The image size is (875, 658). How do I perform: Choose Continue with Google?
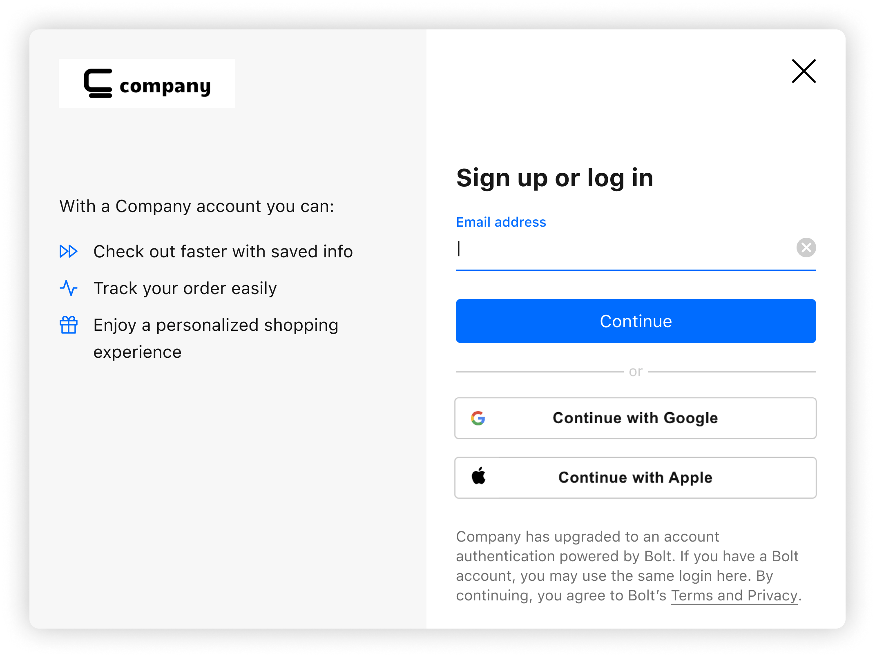coord(635,418)
